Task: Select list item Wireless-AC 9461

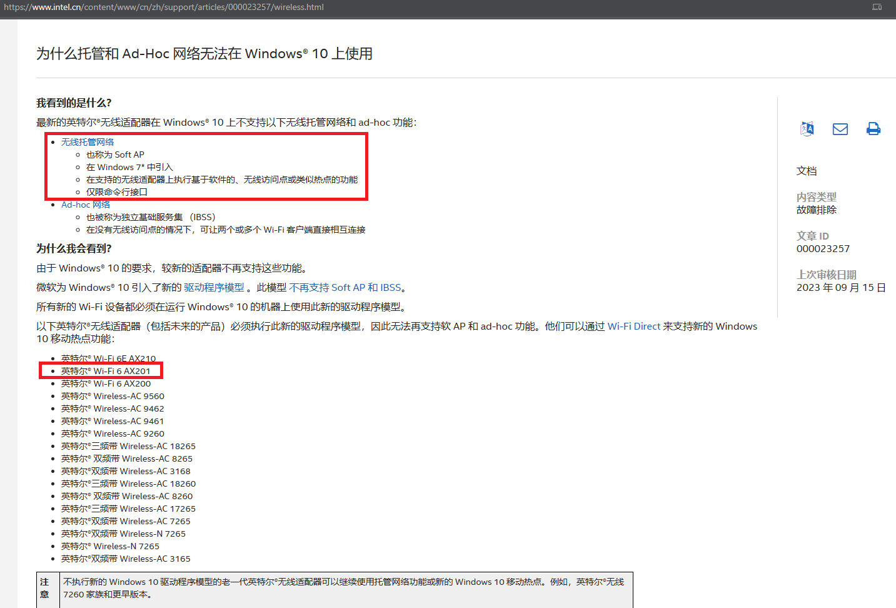Action: coord(113,421)
